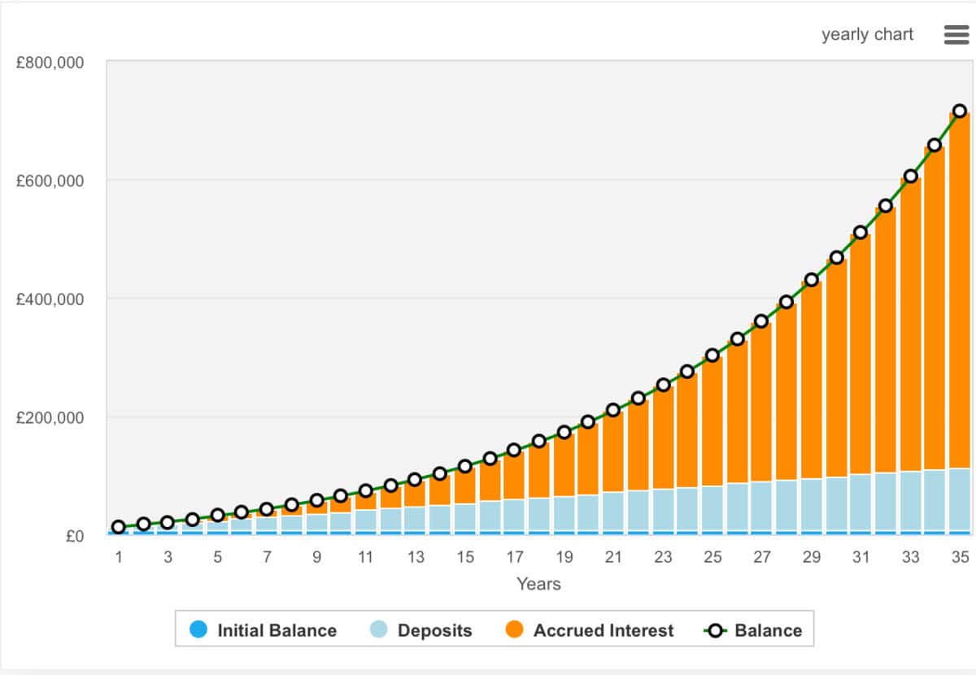Click the year 1 balance marker
The height and width of the screenshot is (675, 976).
[119, 527]
